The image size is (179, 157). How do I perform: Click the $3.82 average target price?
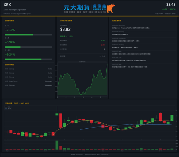click(x=65, y=29)
